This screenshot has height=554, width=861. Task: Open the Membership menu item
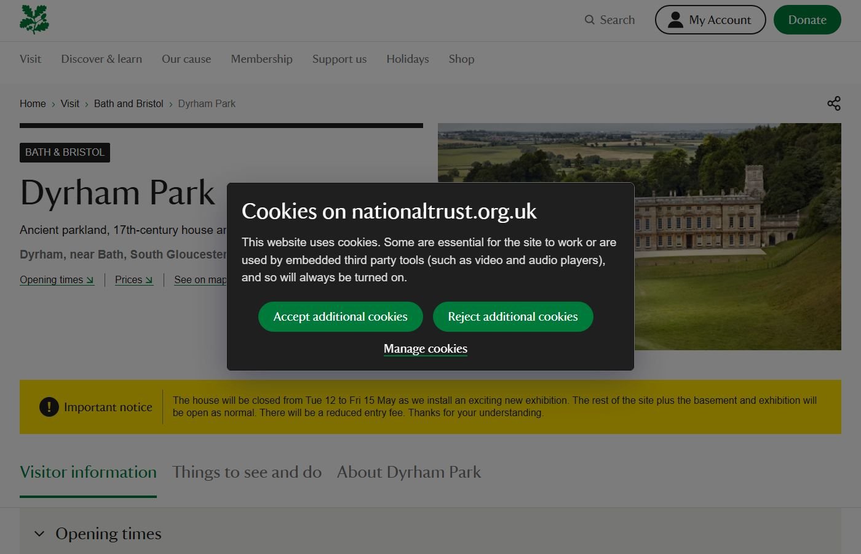(x=261, y=59)
